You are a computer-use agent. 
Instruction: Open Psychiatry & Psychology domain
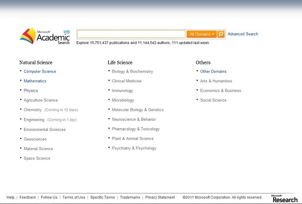134,148
